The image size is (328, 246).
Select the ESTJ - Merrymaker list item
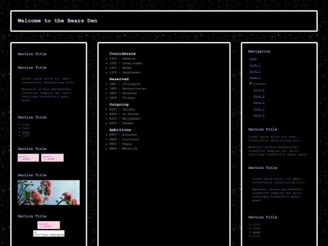125,118
